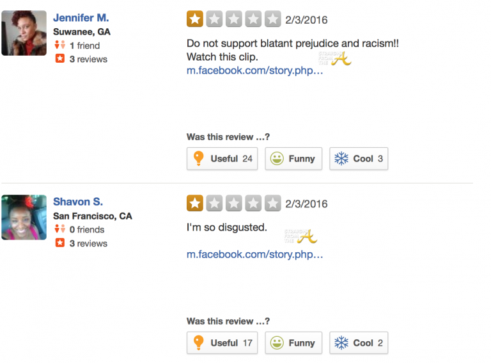The image size is (491, 363).
Task: Mark Jennifer's review as Cool
Action: [x=359, y=159]
